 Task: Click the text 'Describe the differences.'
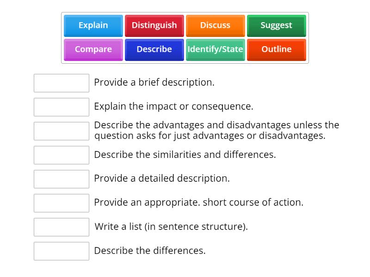click(150, 251)
